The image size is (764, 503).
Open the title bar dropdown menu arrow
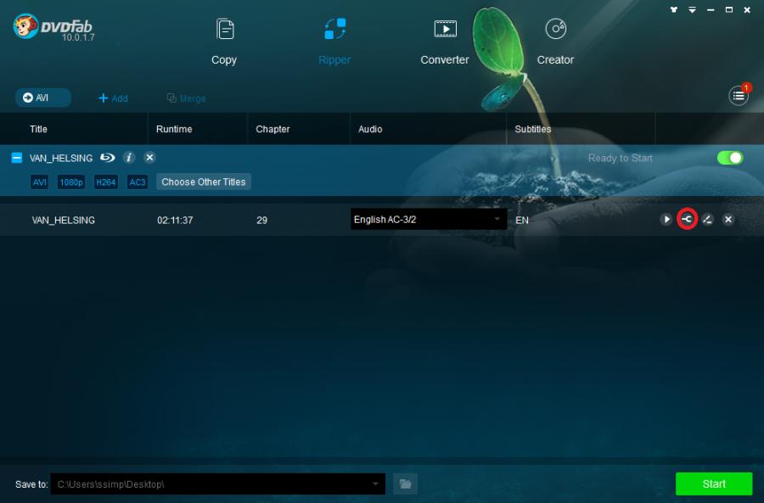692,9
